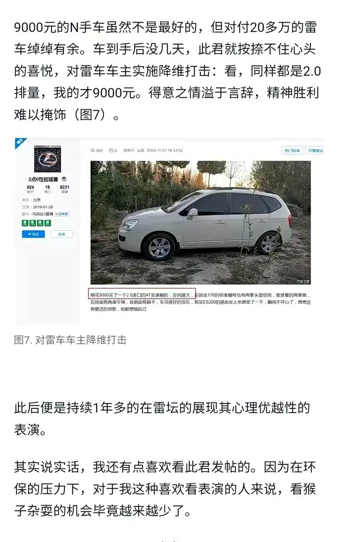The width and height of the screenshot is (337, 542).
Task: Click the first green level badge
Action: 25,223
